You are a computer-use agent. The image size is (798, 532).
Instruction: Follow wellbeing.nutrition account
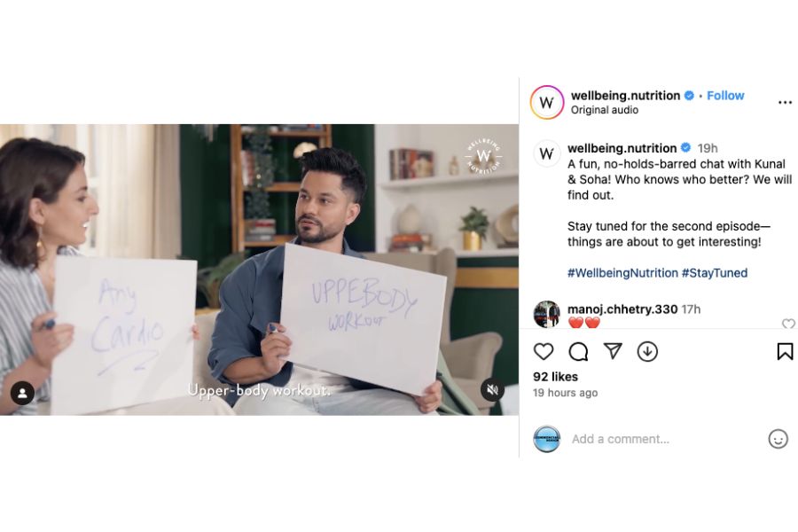[725, 96]
